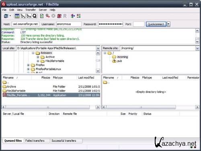Viewport: 201px width, 151px height.
Task: Sort remote files by Last modified column
Action: 173,78
